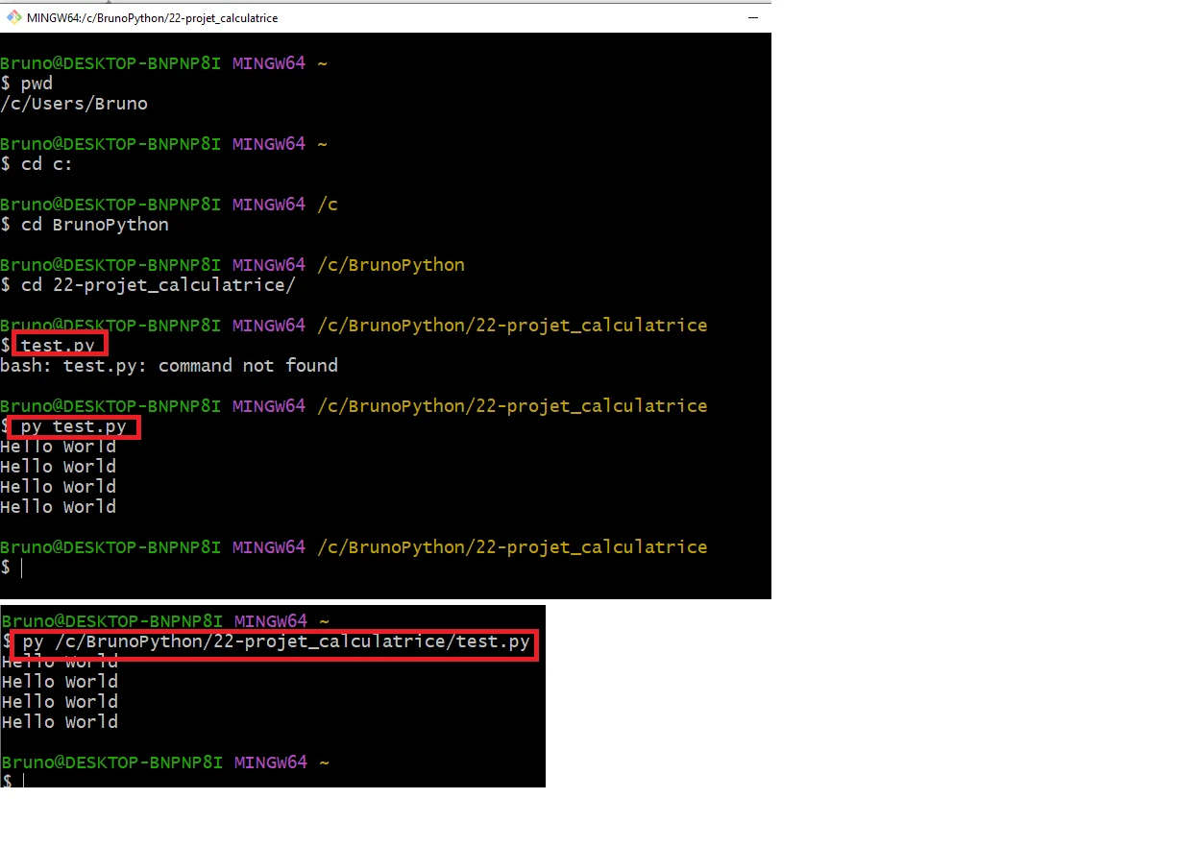Click the red-boxed 'py test.py' command

tap(75, 426)
